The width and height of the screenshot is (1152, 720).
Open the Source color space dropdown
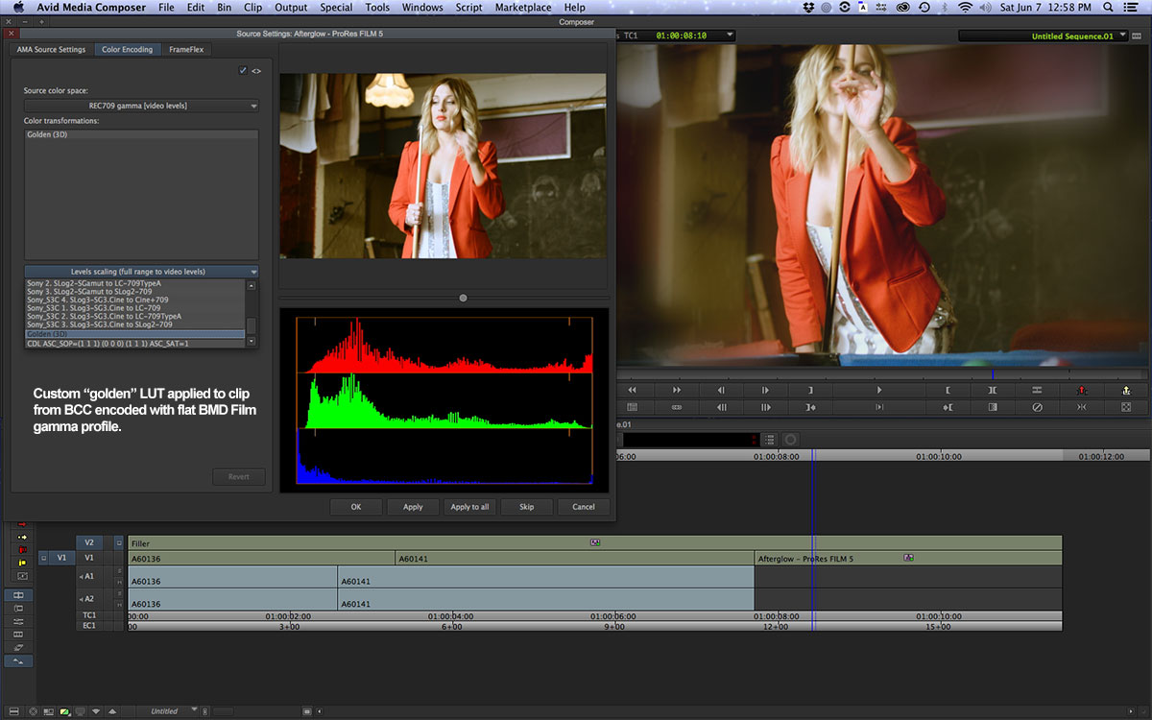[141, 106]
